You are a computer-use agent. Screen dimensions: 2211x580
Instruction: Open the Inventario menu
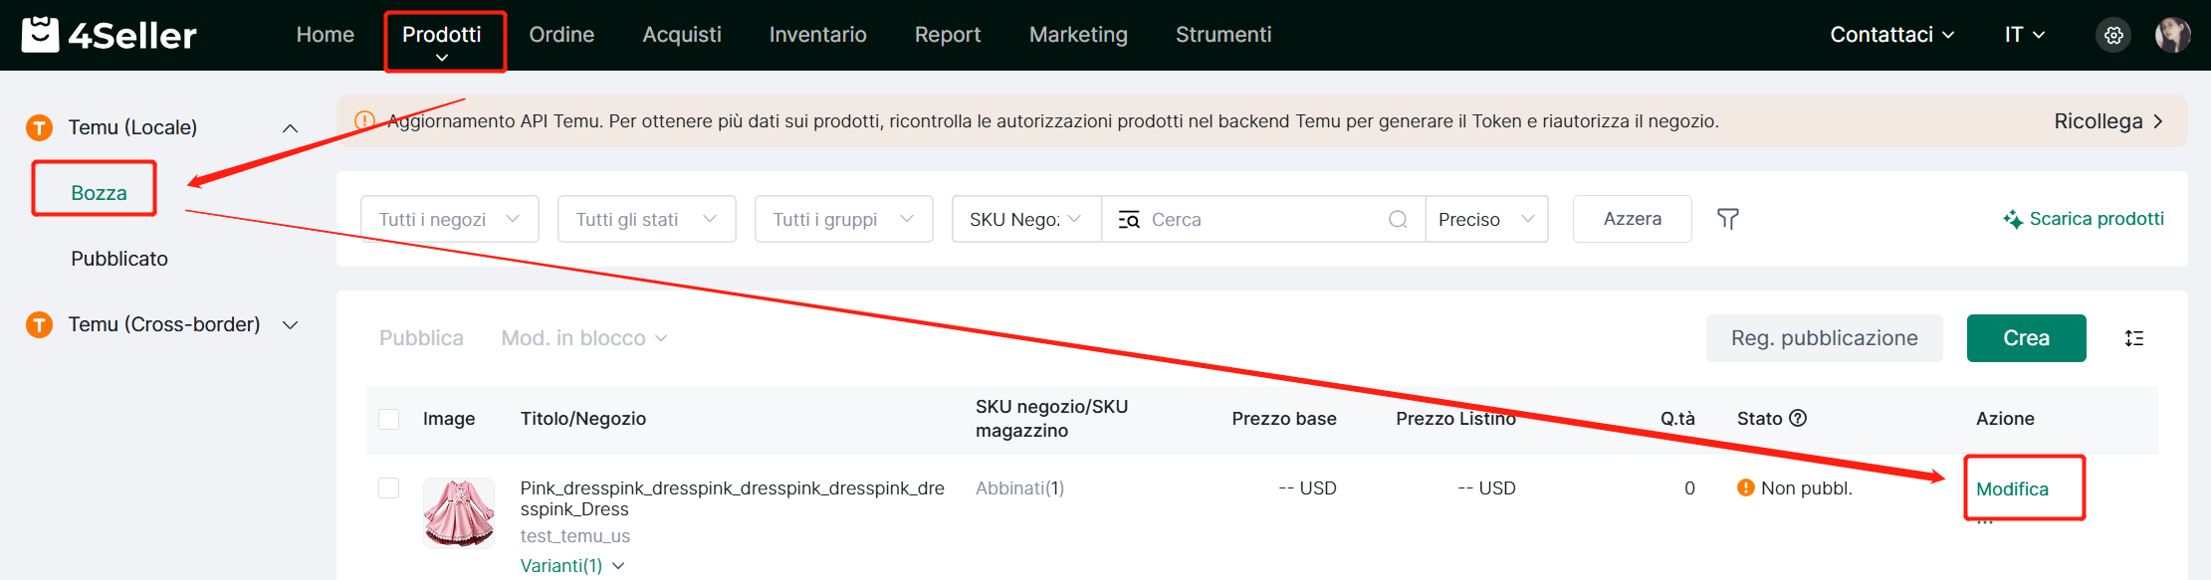818,35
